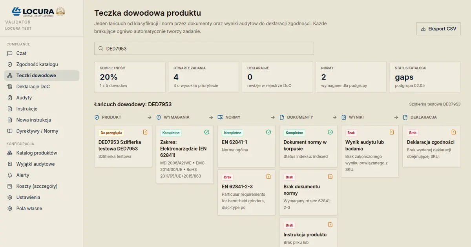
Task: Click the Eksport CSV button
Action: pos(438,29)
